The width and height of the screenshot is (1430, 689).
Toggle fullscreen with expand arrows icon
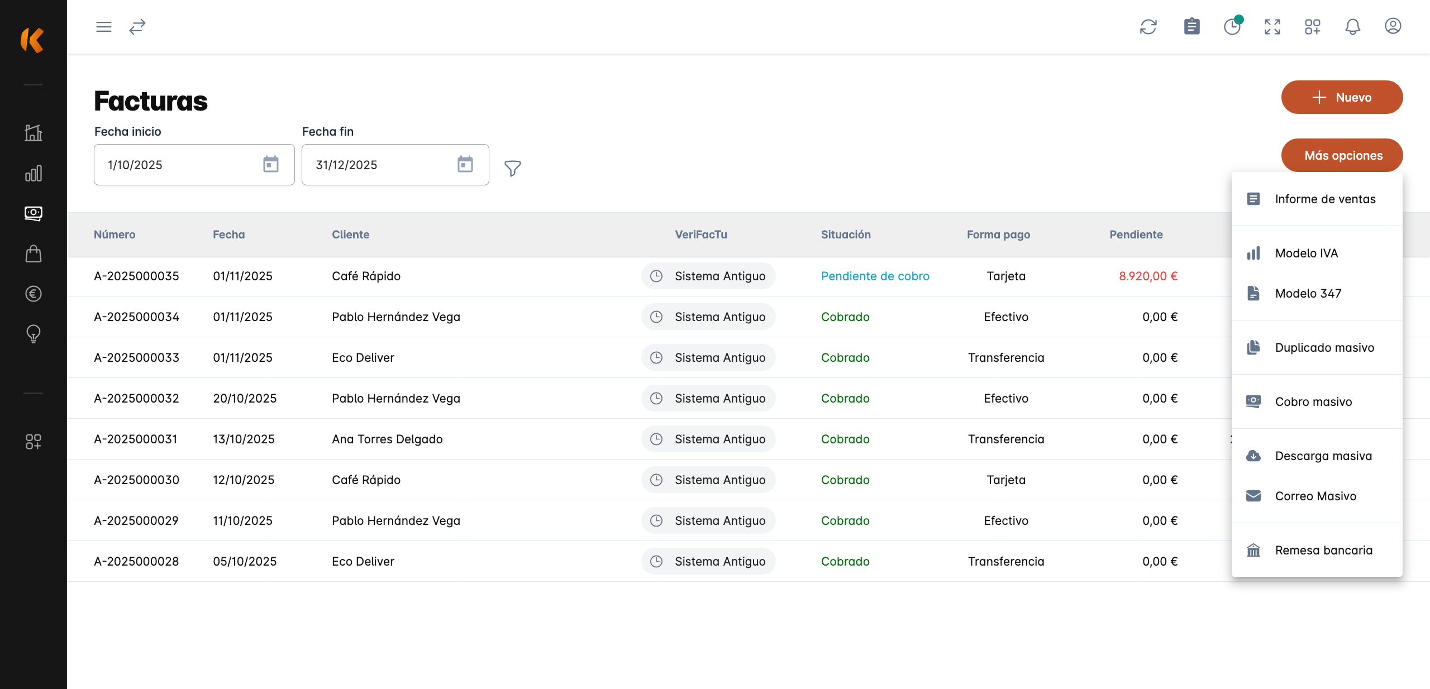(1272, 27)
